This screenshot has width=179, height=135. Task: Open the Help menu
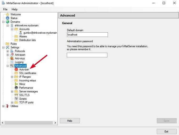(14, 9)
